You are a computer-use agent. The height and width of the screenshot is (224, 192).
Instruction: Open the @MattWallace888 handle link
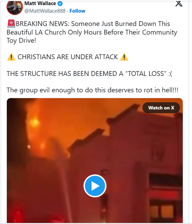tap(45, 11)
